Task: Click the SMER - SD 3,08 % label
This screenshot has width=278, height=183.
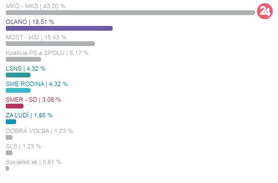Action: pyautogui.click(x=33, y=100)
